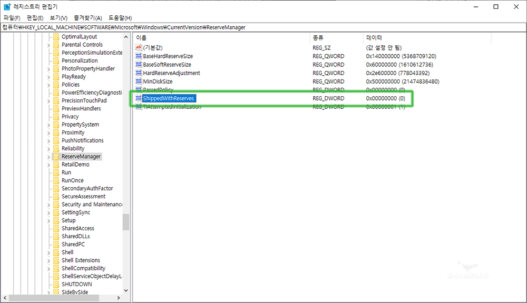527x303 pixels.
Task: Select the SecondaryAuthFactor key
Action: 87,188
